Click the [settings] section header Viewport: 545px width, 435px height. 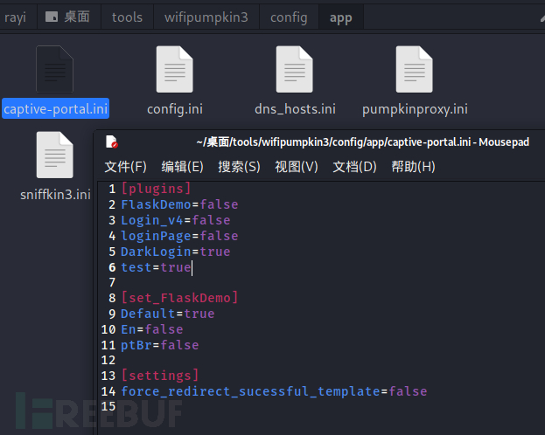(x=160, y=376)
